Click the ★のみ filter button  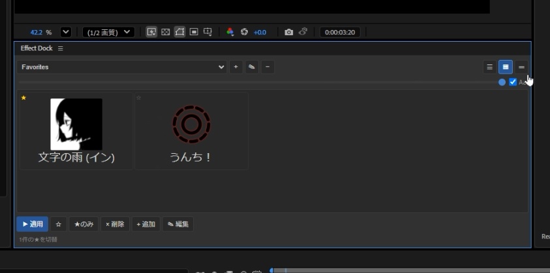pyautogui.click(x=84, y=224)
